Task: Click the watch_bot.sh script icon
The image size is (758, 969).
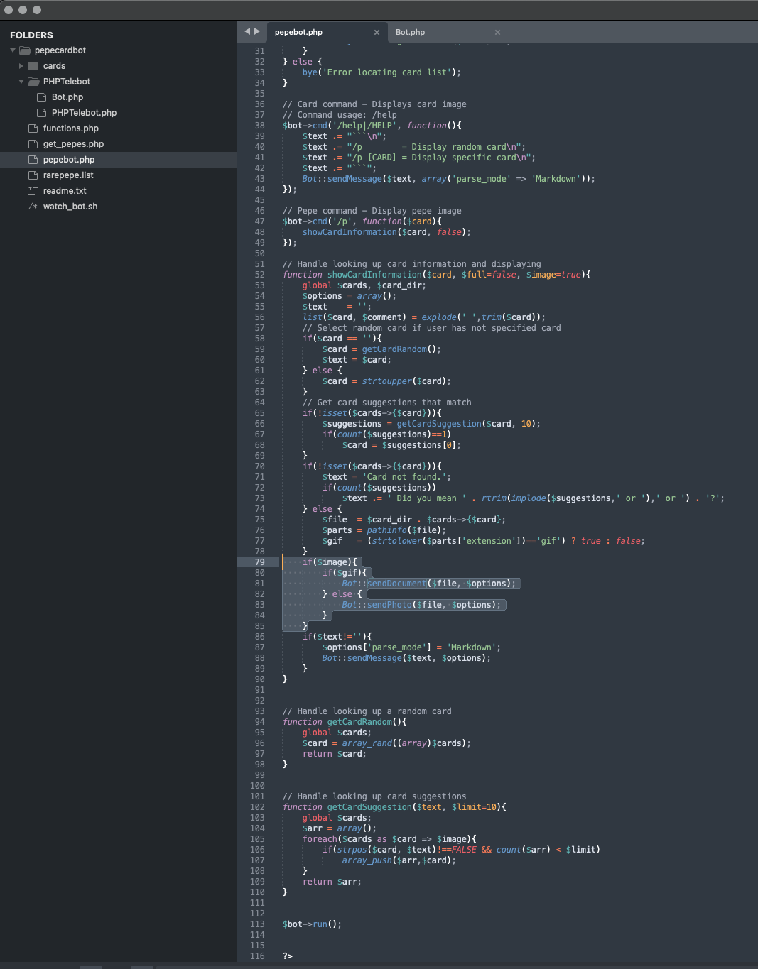Action: pos(33,207)
